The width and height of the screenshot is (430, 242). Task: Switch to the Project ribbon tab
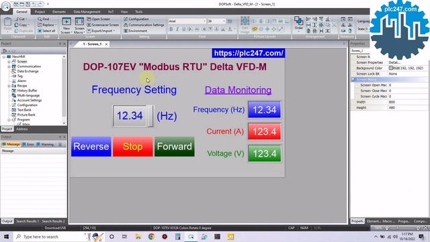point(40,12)
